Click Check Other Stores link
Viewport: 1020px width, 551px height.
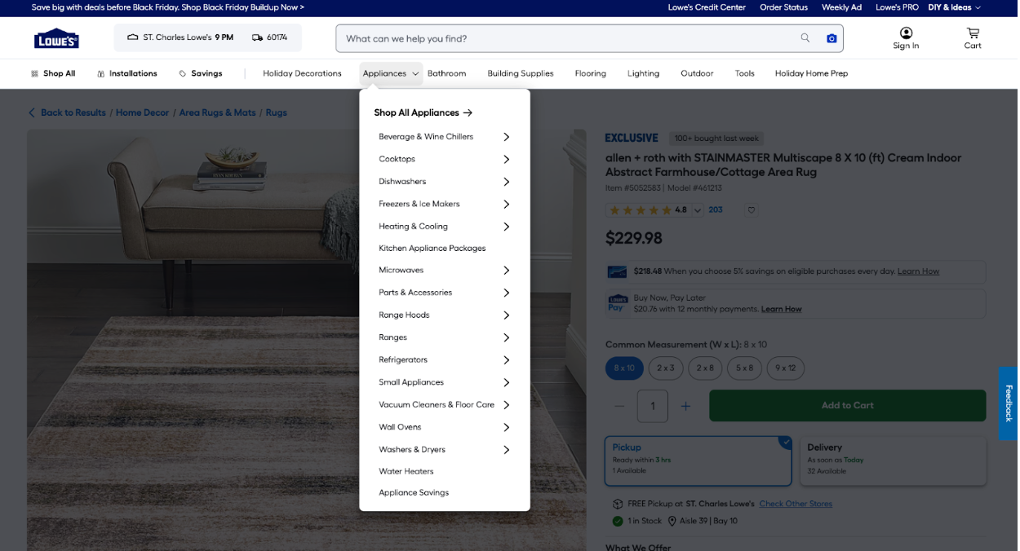[x=796, y=504]
